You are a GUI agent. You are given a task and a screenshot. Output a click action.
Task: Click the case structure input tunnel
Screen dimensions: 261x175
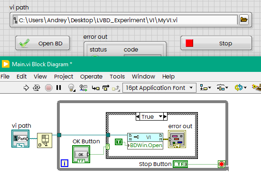click(x=108, y=135)
